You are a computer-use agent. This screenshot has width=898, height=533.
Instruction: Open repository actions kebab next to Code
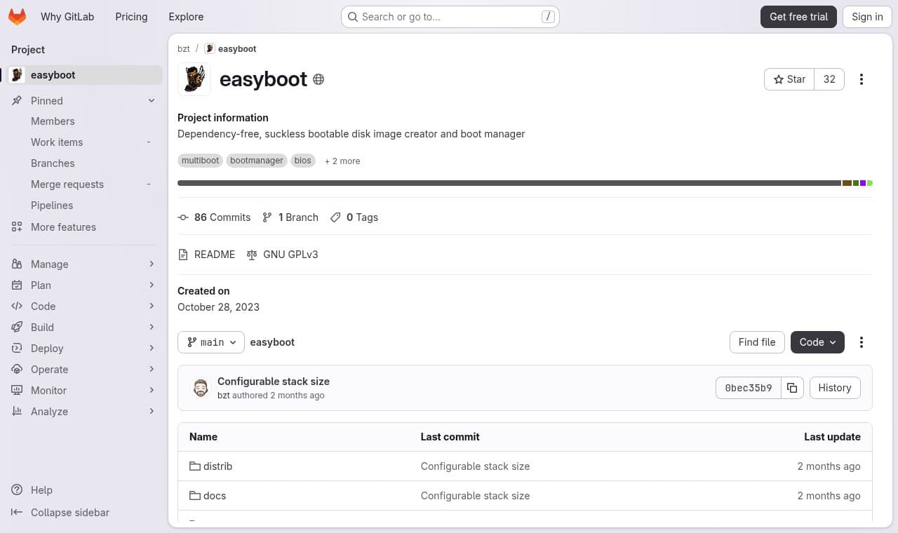click(862, 342)
